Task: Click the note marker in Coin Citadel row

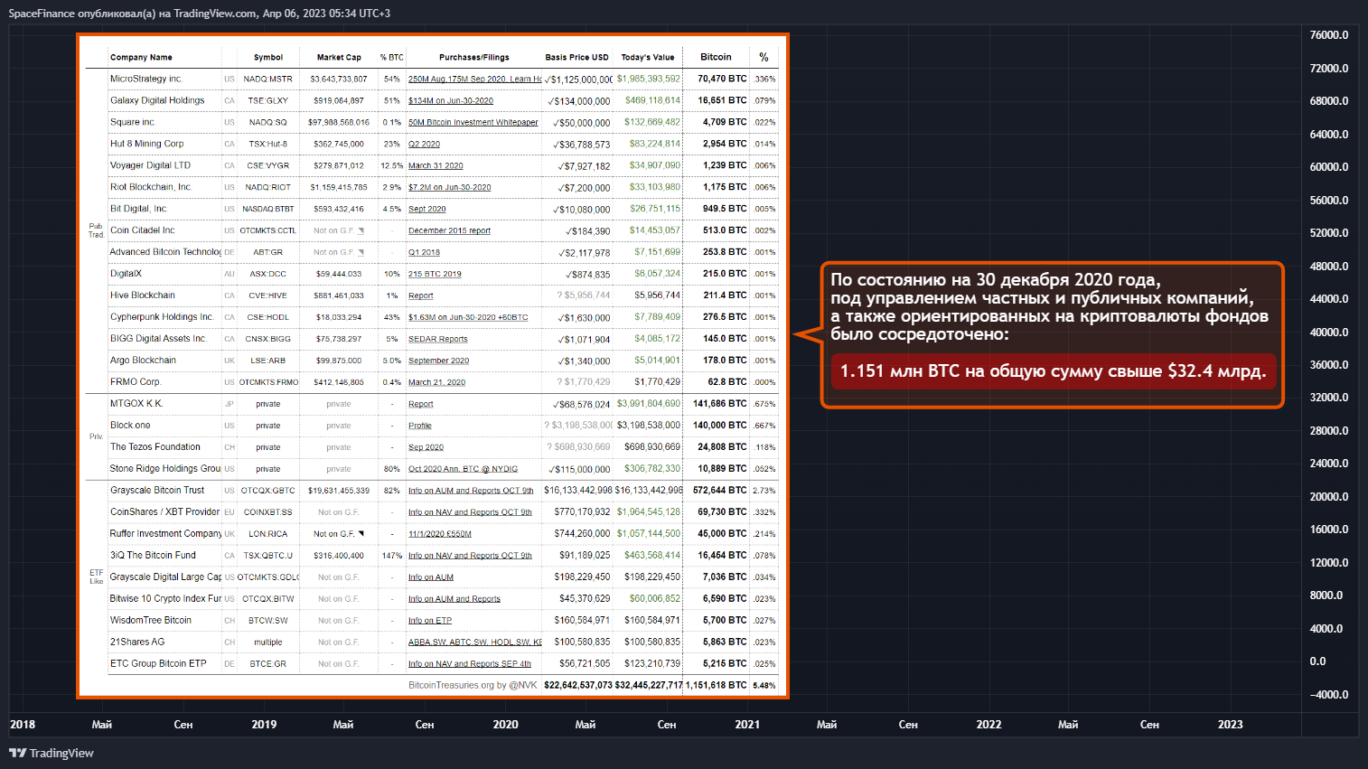Action: (x=361, y=230)
